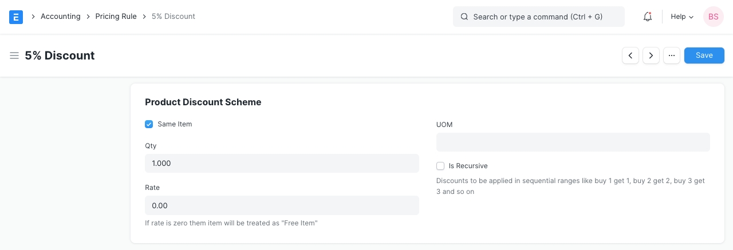Viewport: 733px width, 250px height.
Task: Open the three-dot more options menu
Action: tap(672, 55)
